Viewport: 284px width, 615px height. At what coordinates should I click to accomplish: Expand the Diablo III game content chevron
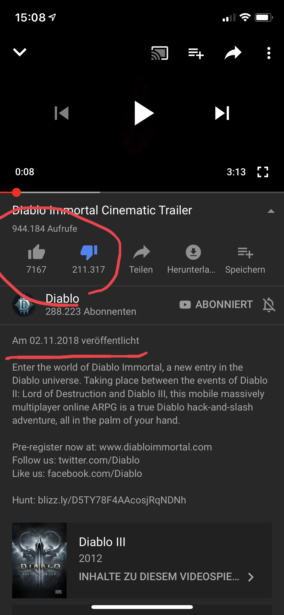coord(251,577)
